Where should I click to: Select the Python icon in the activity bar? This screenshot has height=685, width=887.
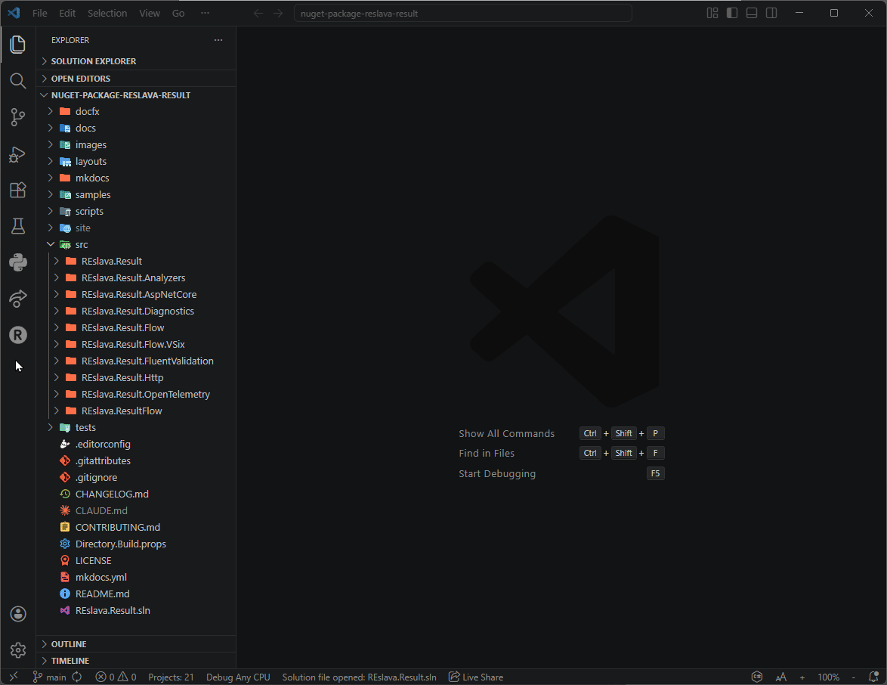point(17,262)
